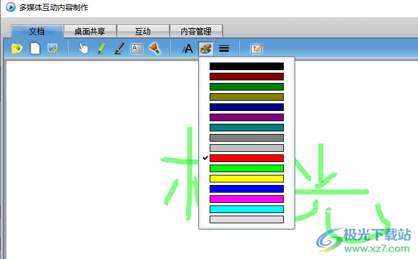This screenshot has width=418, height=259.
Task: Switch to the 互动 tab
Action: [143, 31]
